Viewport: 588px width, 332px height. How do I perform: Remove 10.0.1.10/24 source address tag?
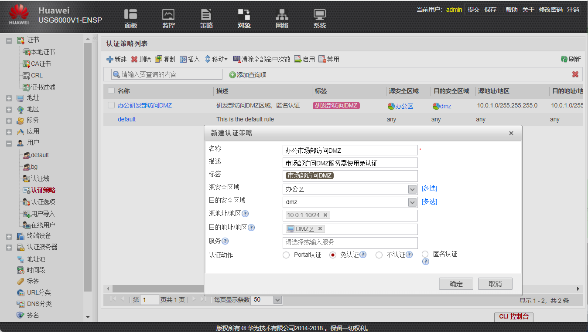point(325,215)
